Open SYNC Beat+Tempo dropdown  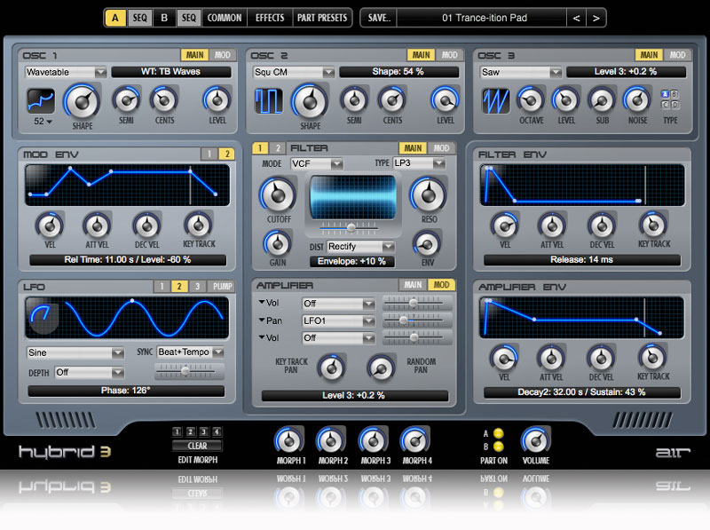point(190,352)
